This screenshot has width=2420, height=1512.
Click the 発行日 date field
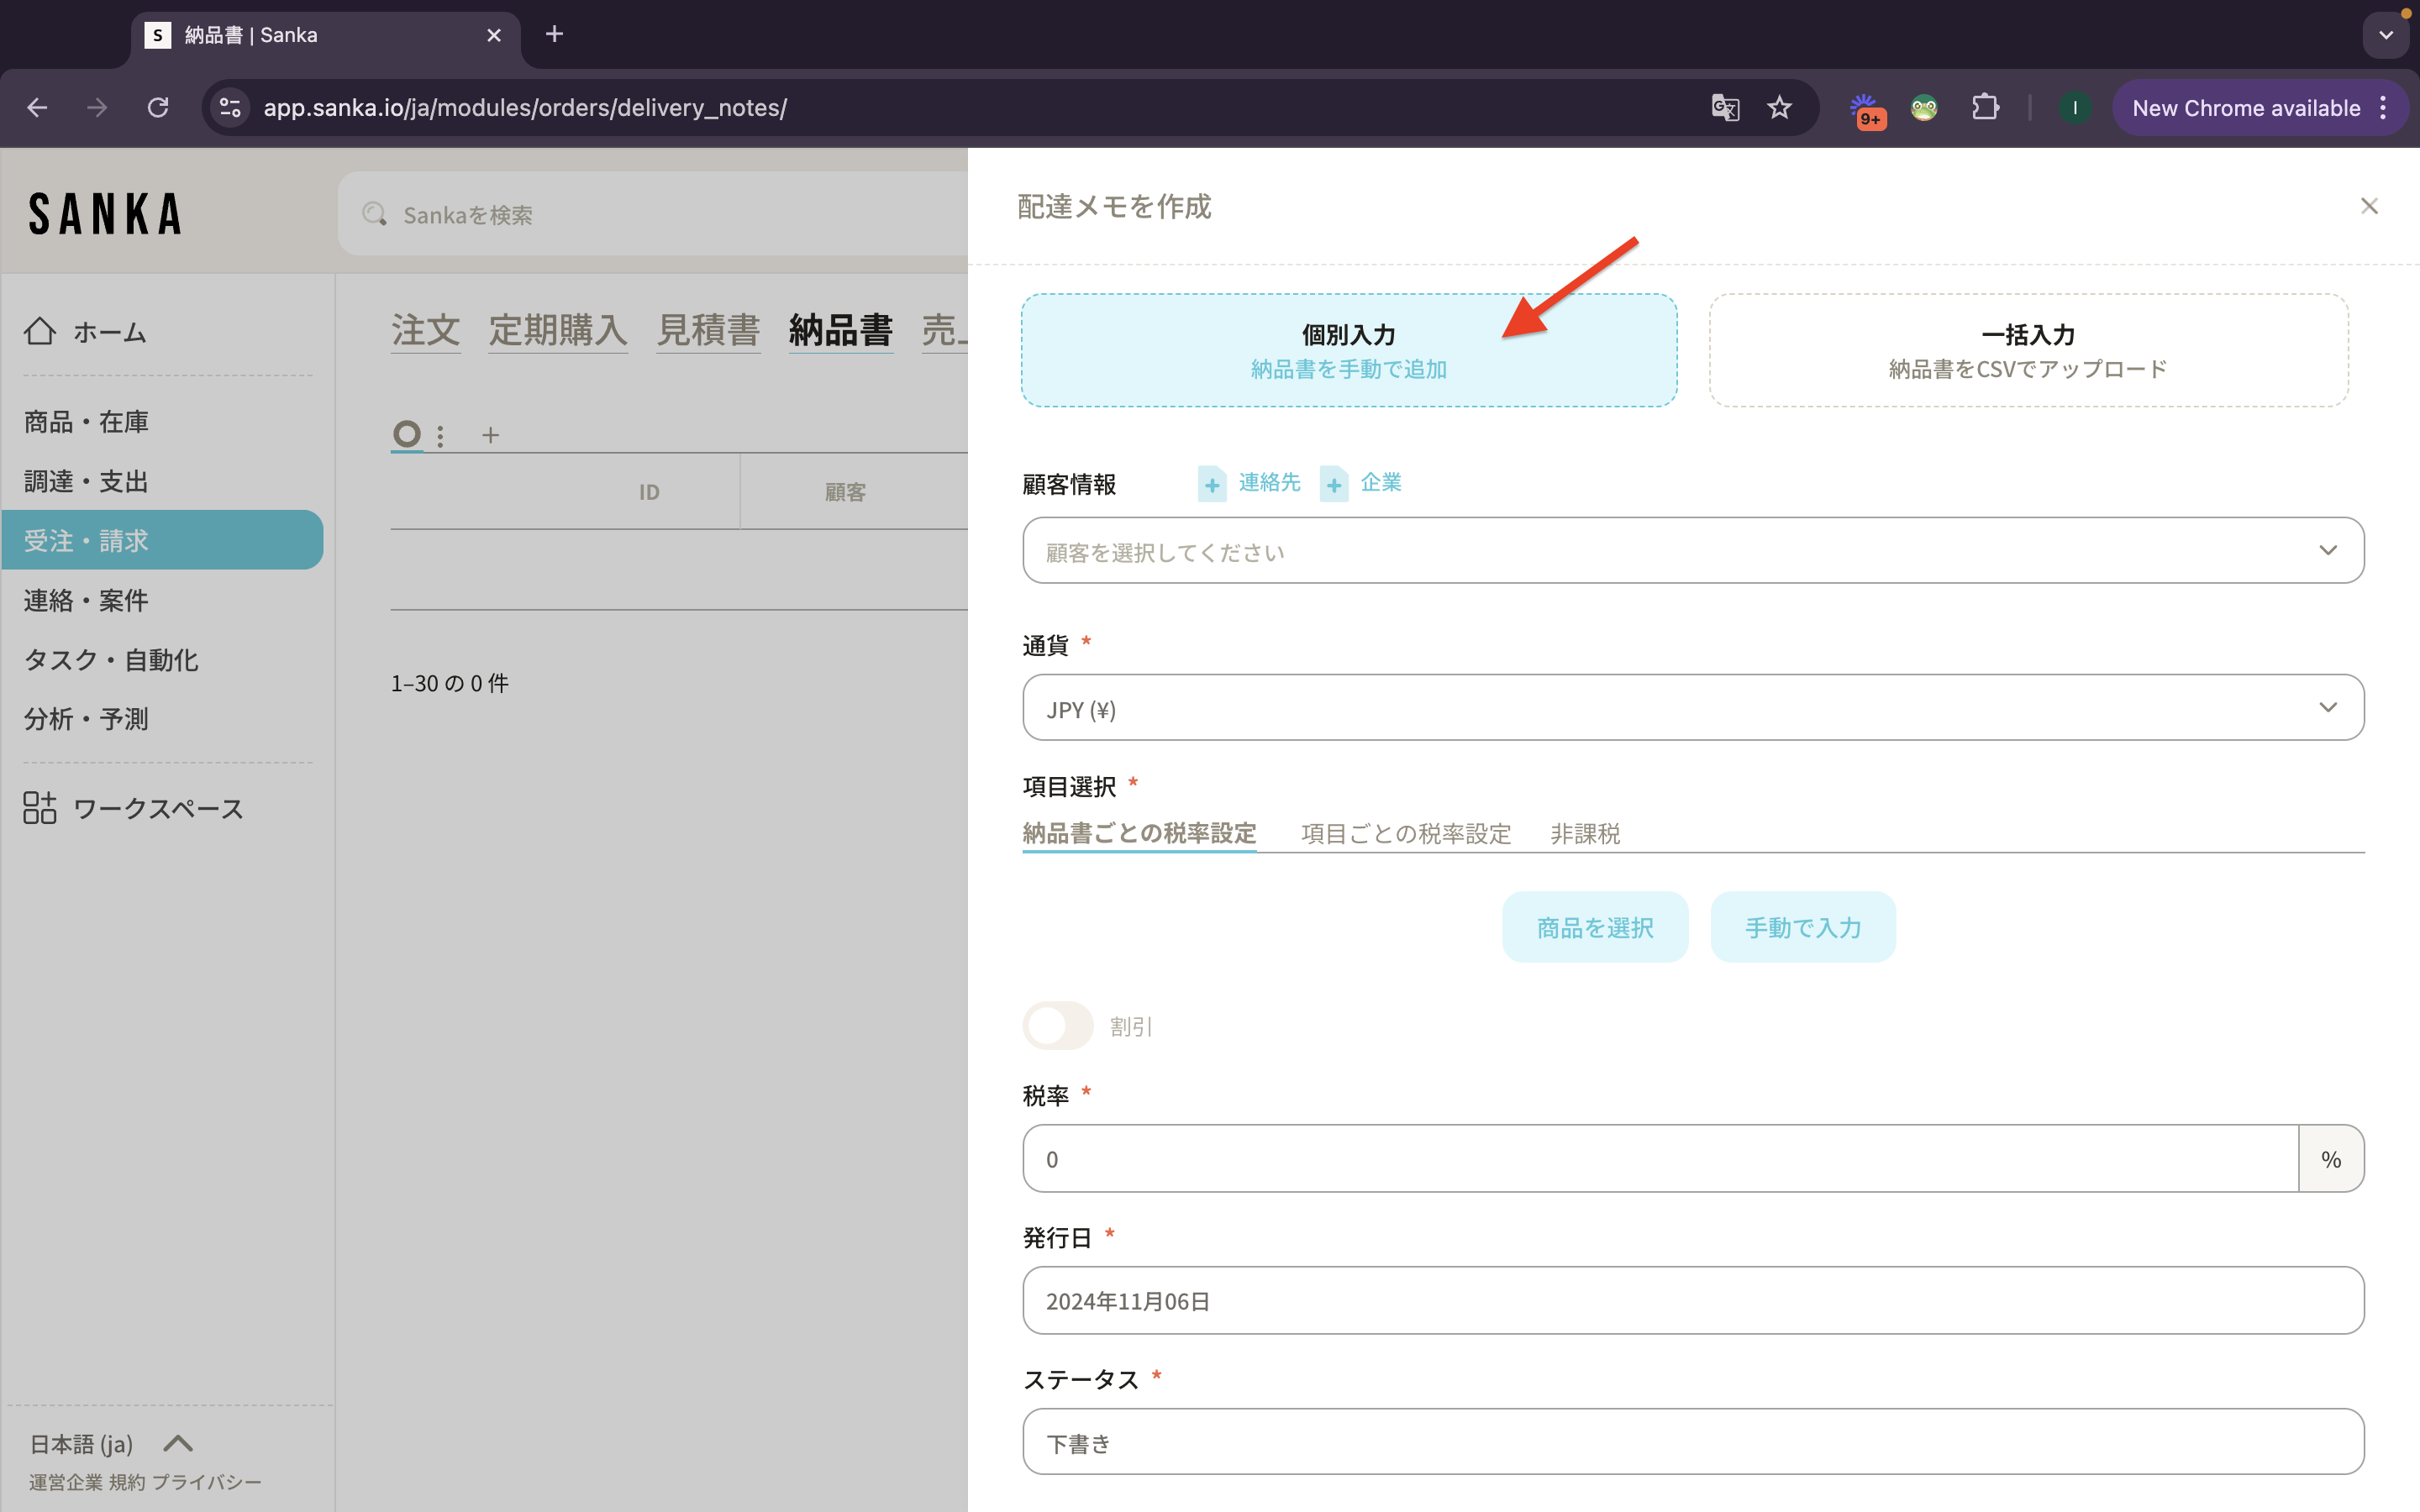[1692, 1300]
